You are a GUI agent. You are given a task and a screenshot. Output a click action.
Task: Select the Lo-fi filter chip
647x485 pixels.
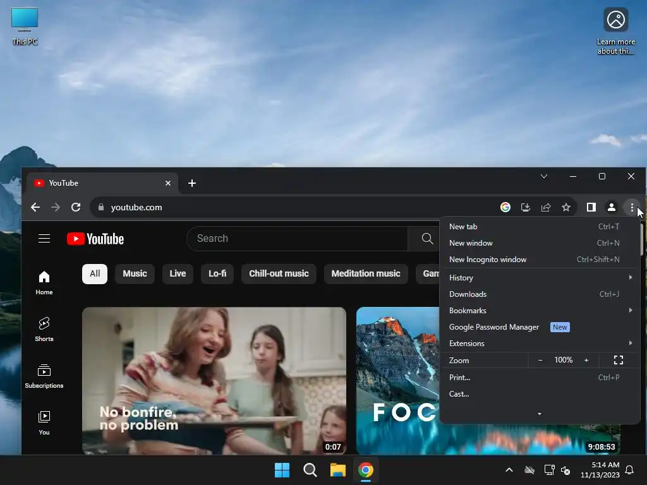click(217, 274)
